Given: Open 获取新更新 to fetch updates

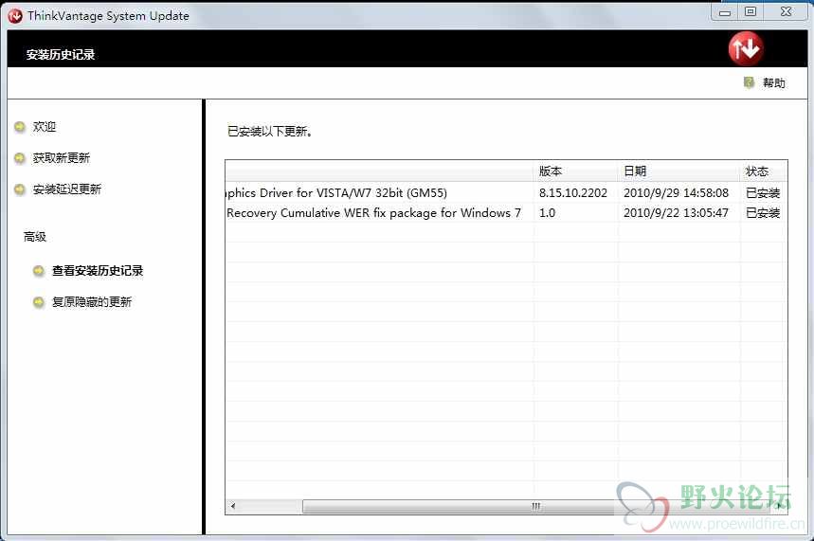Looking at the screenshot, I should [62, 158].
